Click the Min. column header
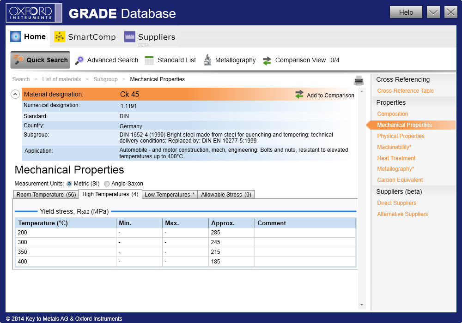This screenshot has width=462, height=323. (x=140, y=223)
